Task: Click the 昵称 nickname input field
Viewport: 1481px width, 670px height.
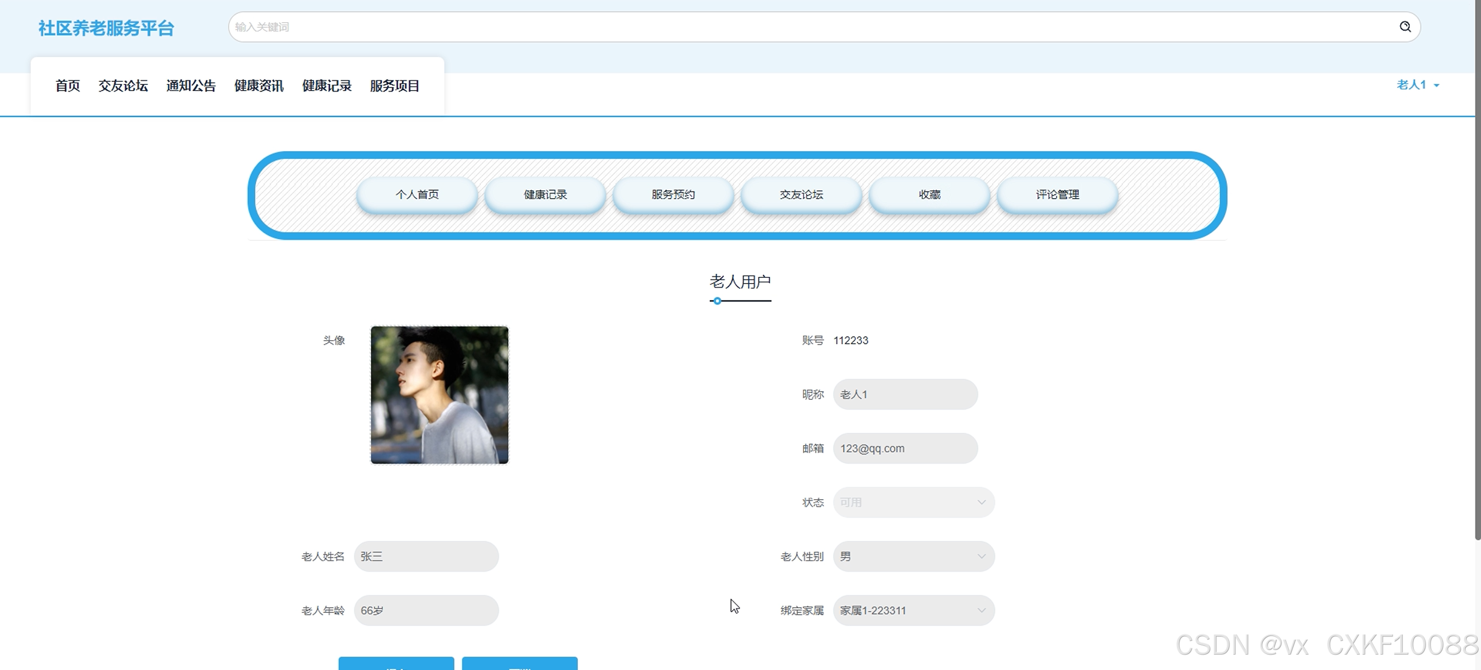Action: click(x=905, y=395)
